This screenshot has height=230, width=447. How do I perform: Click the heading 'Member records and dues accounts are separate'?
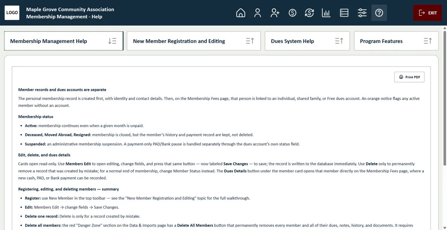click(x=62, y=90)
